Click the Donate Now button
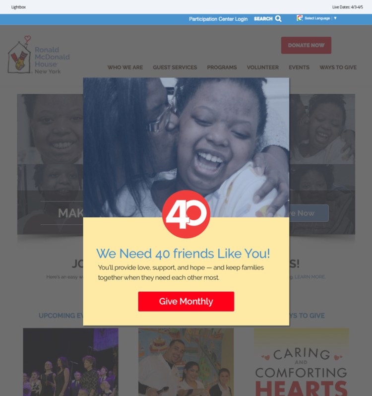 pos(306,45)
